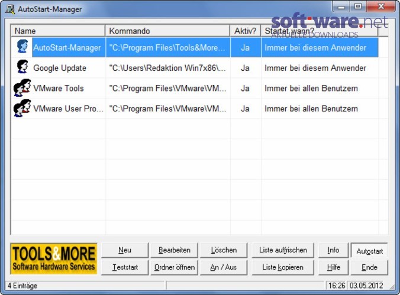Click the VMware Tools command path cell
Viewport: 400px width, 295px height.
pyautogui.click(x=167, y=88)
